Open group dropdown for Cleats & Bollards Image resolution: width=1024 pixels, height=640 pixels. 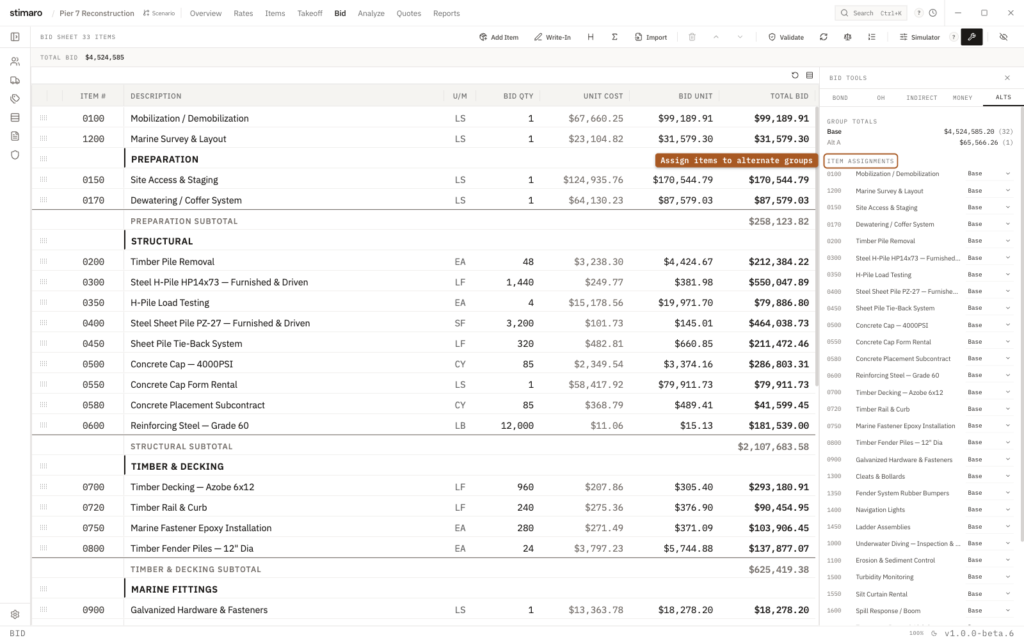coord(989,476)
